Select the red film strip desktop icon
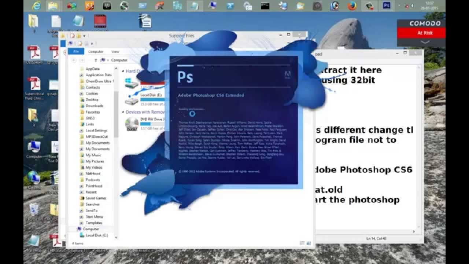This screenshot has height=264, width=469. click(x=100, y=21)
